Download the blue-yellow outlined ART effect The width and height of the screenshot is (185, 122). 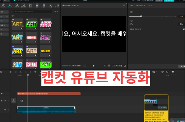(x=21, y=55)
